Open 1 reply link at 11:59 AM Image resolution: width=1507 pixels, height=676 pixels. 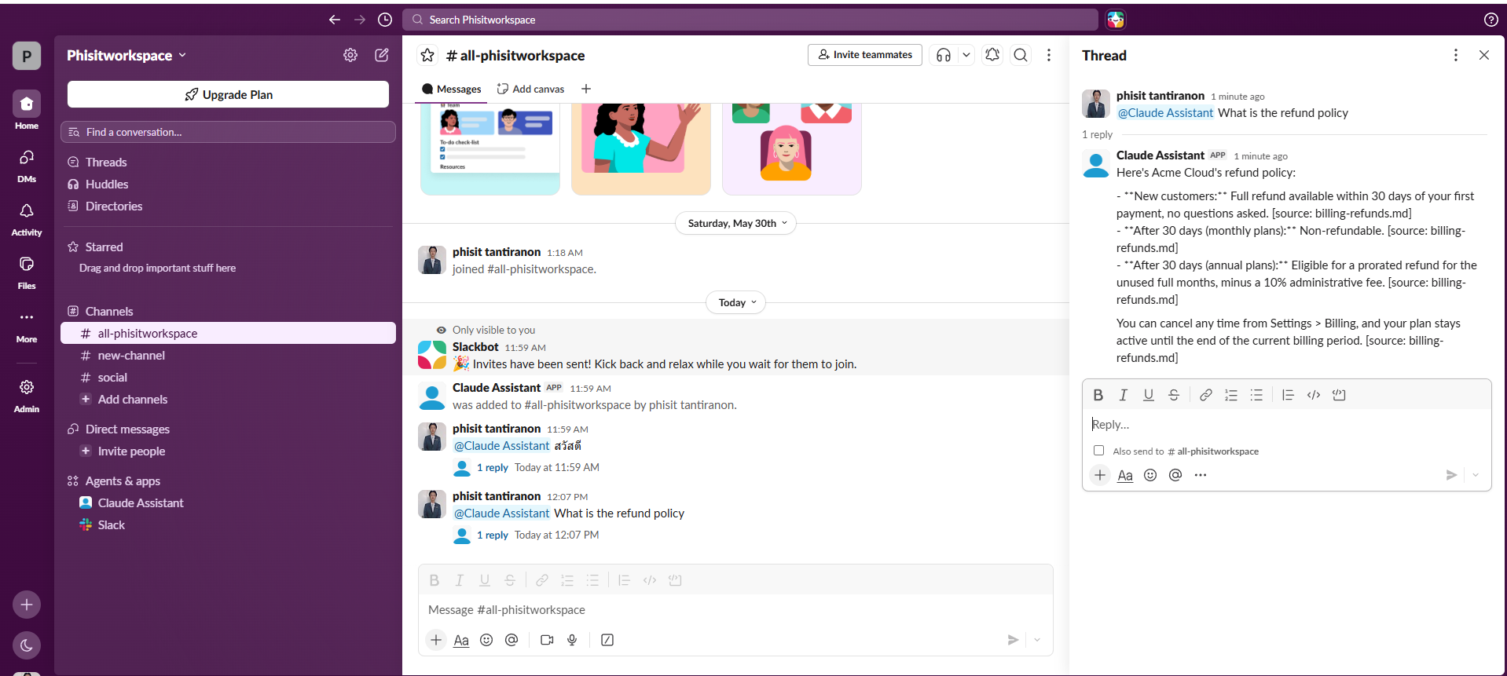(493, 467)
